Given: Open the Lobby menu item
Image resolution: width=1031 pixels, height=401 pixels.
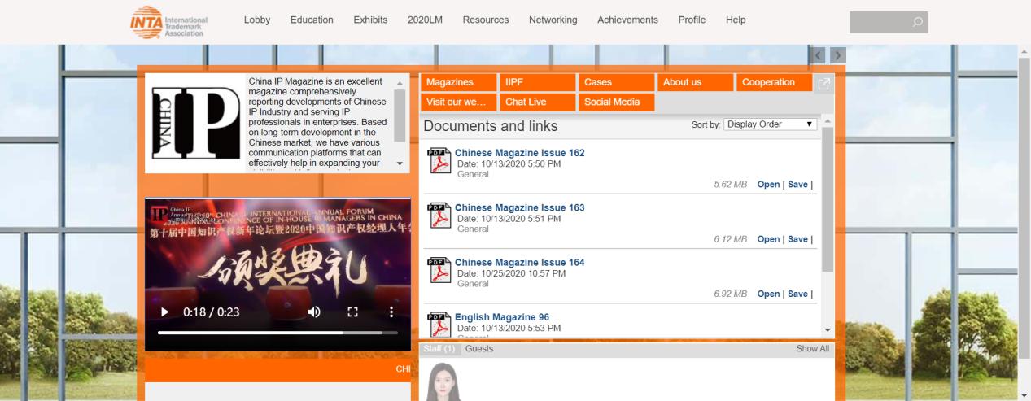Looking at the screenshot, I should tap(257, 20).
